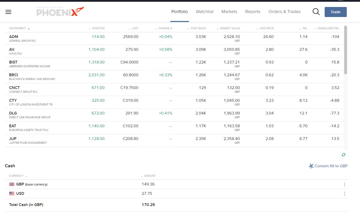The height and width of the screenshot is (214, 360).
Task: Sort by Avg Price column
Action: tap(265, 28)
